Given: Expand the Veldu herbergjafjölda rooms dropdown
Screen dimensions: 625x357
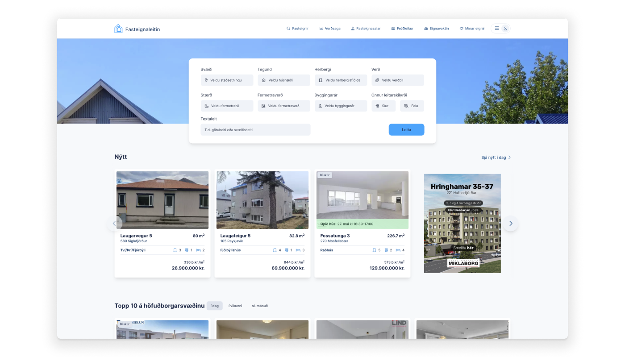Looking at the screenshot, I should point(341,80).
